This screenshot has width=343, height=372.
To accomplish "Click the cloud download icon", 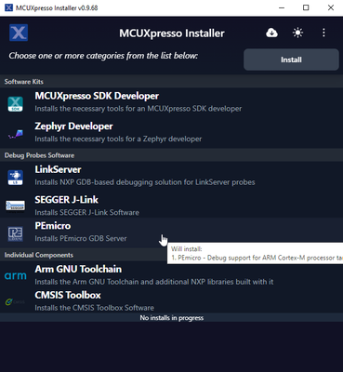I will pos(271,33).
